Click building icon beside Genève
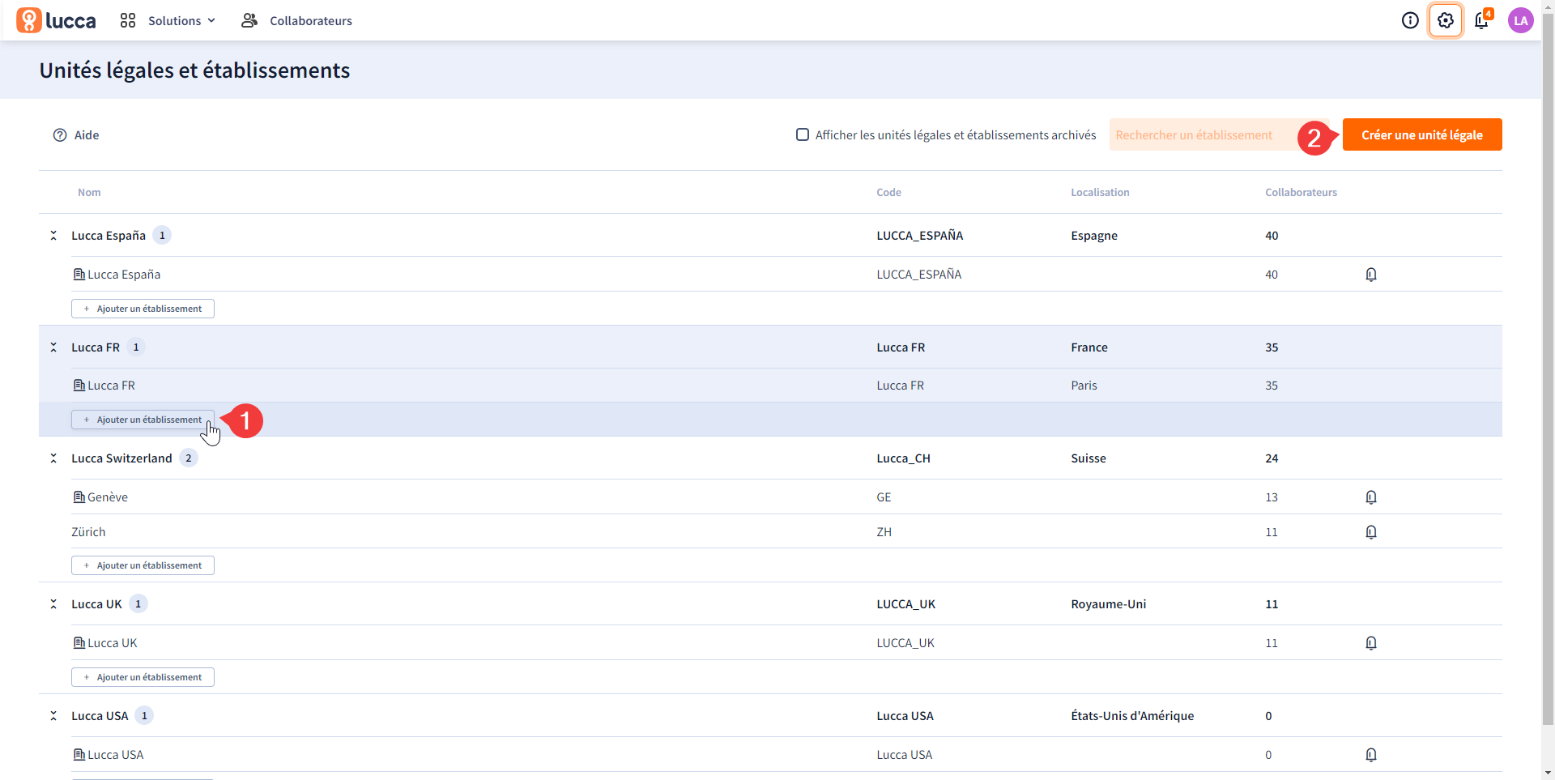Viewport: 1555px width, 780px height. click(x=79, y=497)
